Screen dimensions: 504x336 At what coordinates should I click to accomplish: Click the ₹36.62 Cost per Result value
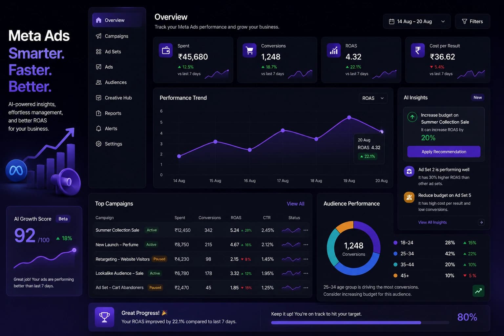tap(442, 57)
